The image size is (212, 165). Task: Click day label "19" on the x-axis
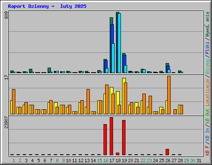[124, 160]
